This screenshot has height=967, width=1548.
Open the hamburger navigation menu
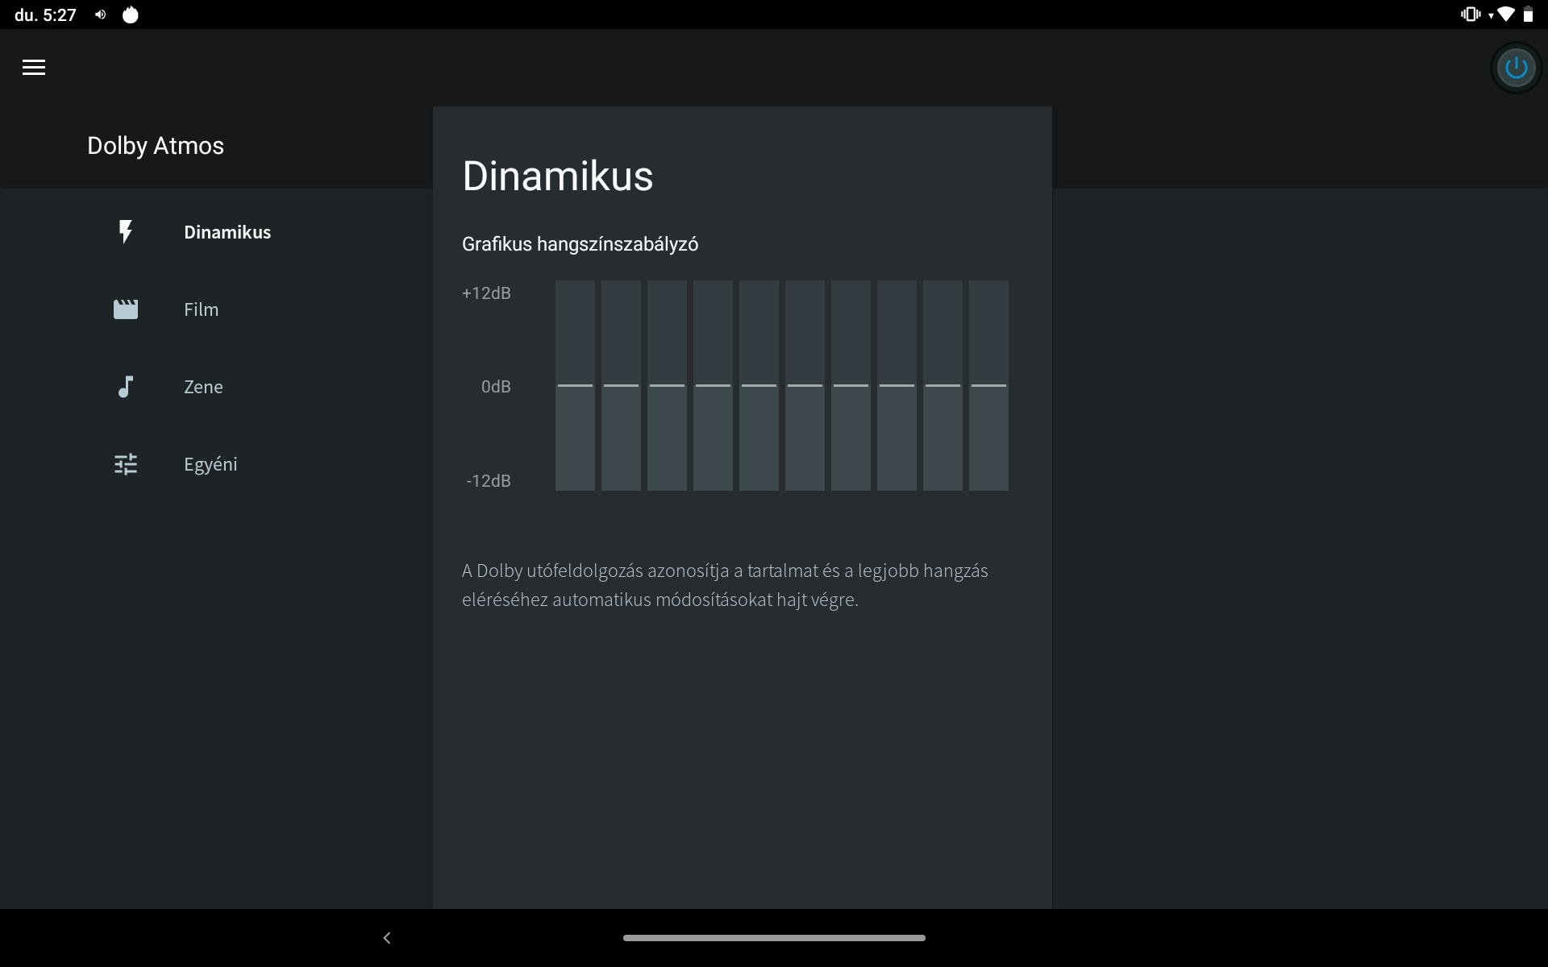pos(34,68)
